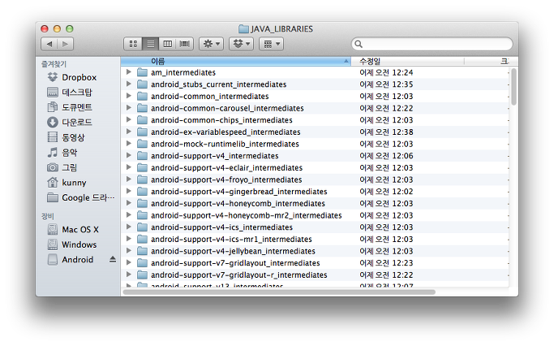This screenshot has height=346, width=554.
Task: Select android-support-v4-ics-mr1_intermediates folder icon
Action: tap(142, 239)
